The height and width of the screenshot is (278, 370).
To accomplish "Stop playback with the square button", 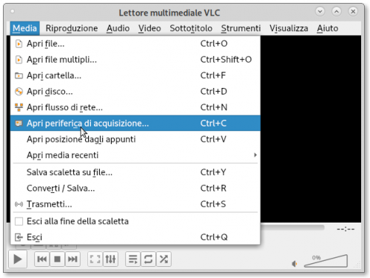I will (x=57, y=260).
